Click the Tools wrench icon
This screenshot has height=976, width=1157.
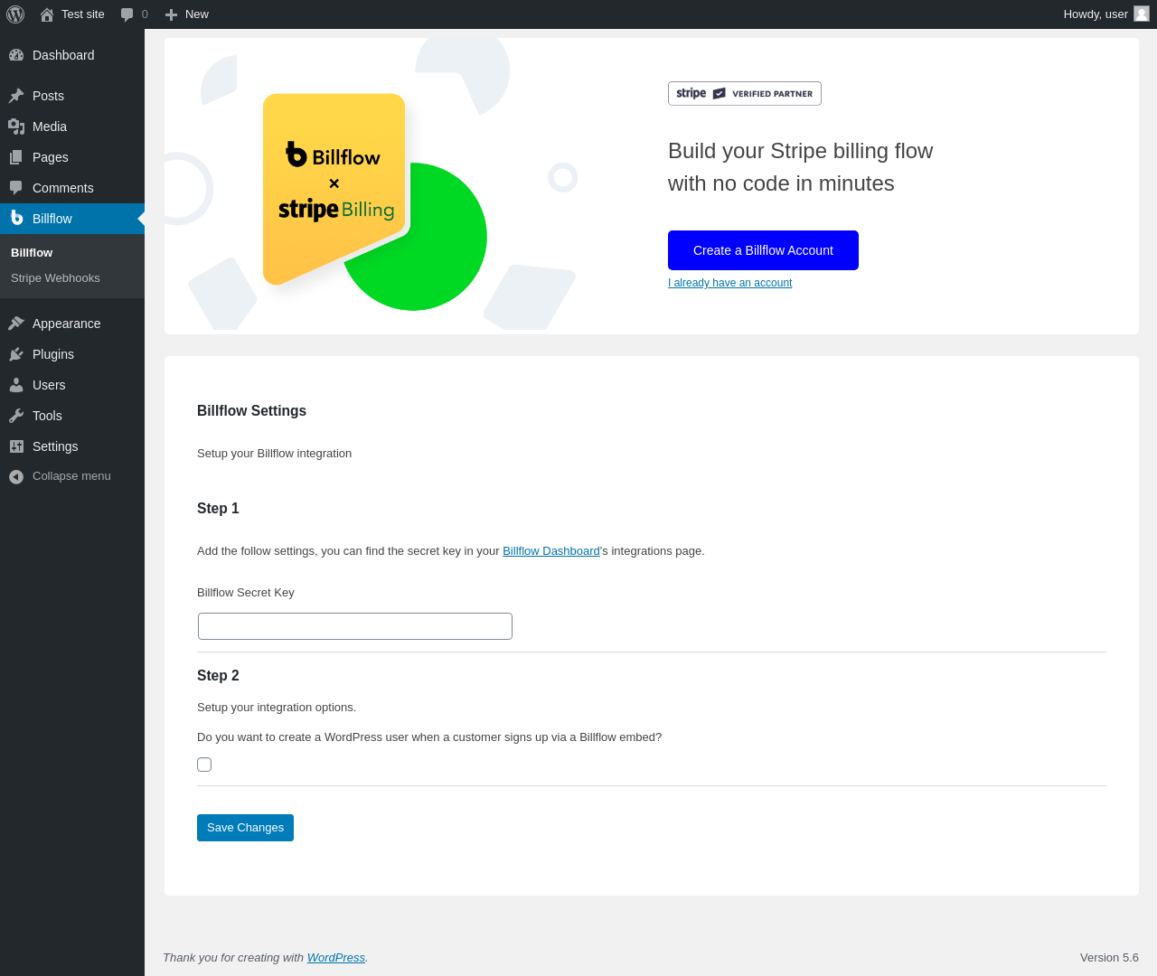[x=16, y=416]
